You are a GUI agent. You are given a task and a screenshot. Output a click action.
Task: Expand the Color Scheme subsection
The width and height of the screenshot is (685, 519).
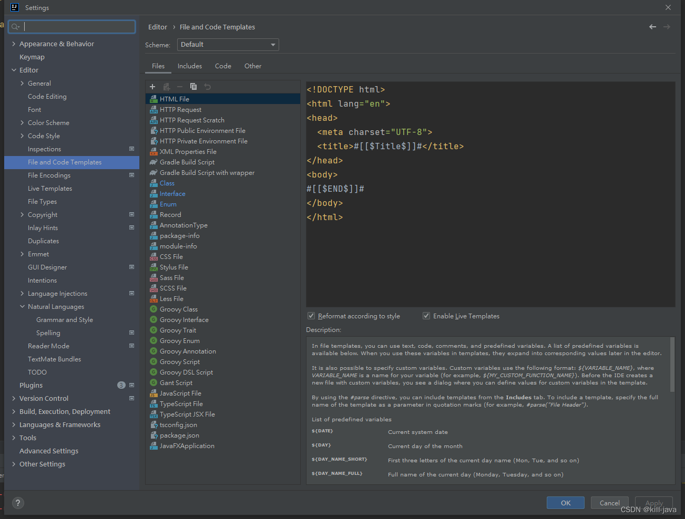[22, 122]
